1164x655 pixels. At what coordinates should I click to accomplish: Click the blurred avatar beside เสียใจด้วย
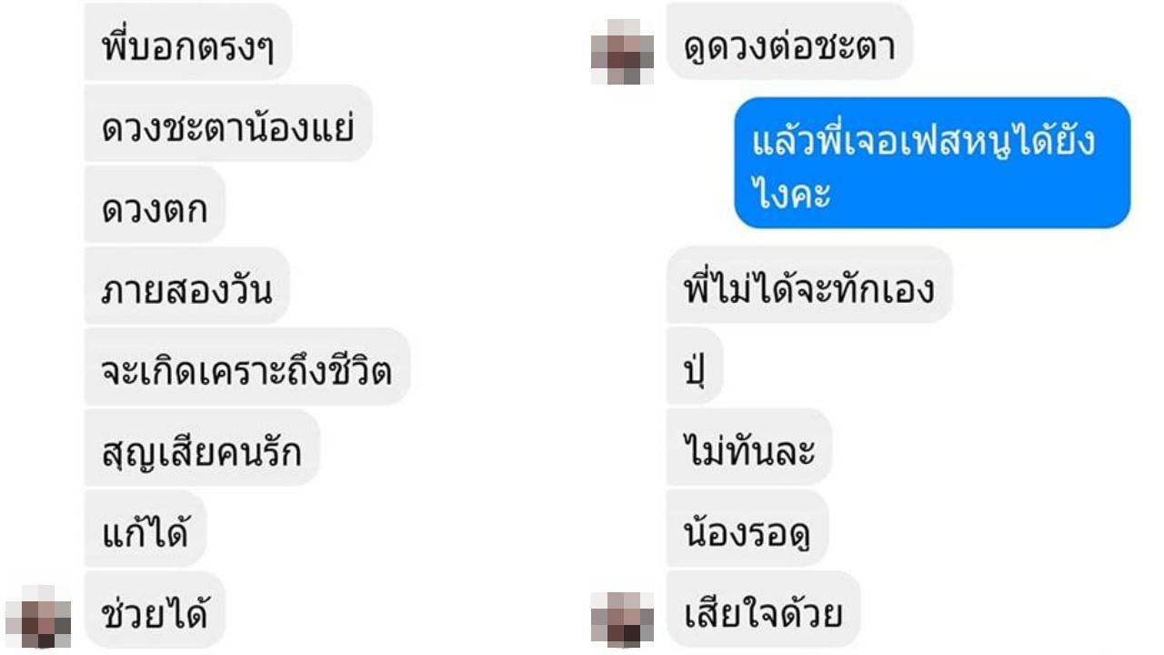coord(622,620)
